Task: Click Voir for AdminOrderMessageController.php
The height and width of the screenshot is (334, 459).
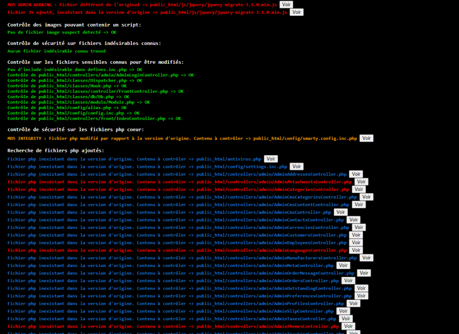Action: [364, 273]
